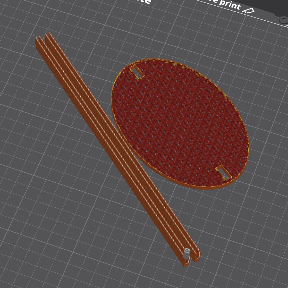Click the "print" text on the bed
The width and height of the screenshot is (288, 288).
pyautogui.click(x=230, y=5)
